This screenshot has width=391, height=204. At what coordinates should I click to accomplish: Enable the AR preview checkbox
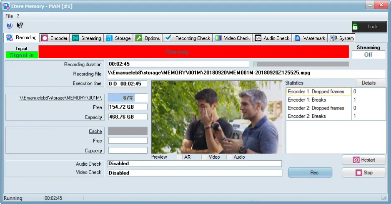[x=179, y=157]
